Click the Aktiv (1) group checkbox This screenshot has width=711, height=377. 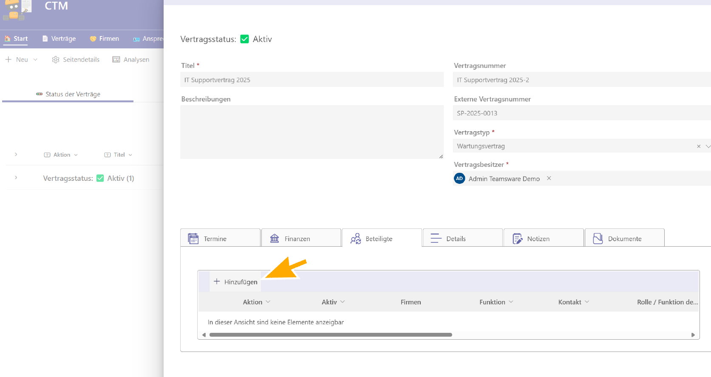pos(100,178)
